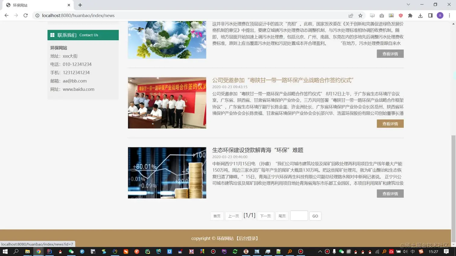Click the 查看详情 button for the 青海 article
Screen dimensions: 456x256
[390, 194]
